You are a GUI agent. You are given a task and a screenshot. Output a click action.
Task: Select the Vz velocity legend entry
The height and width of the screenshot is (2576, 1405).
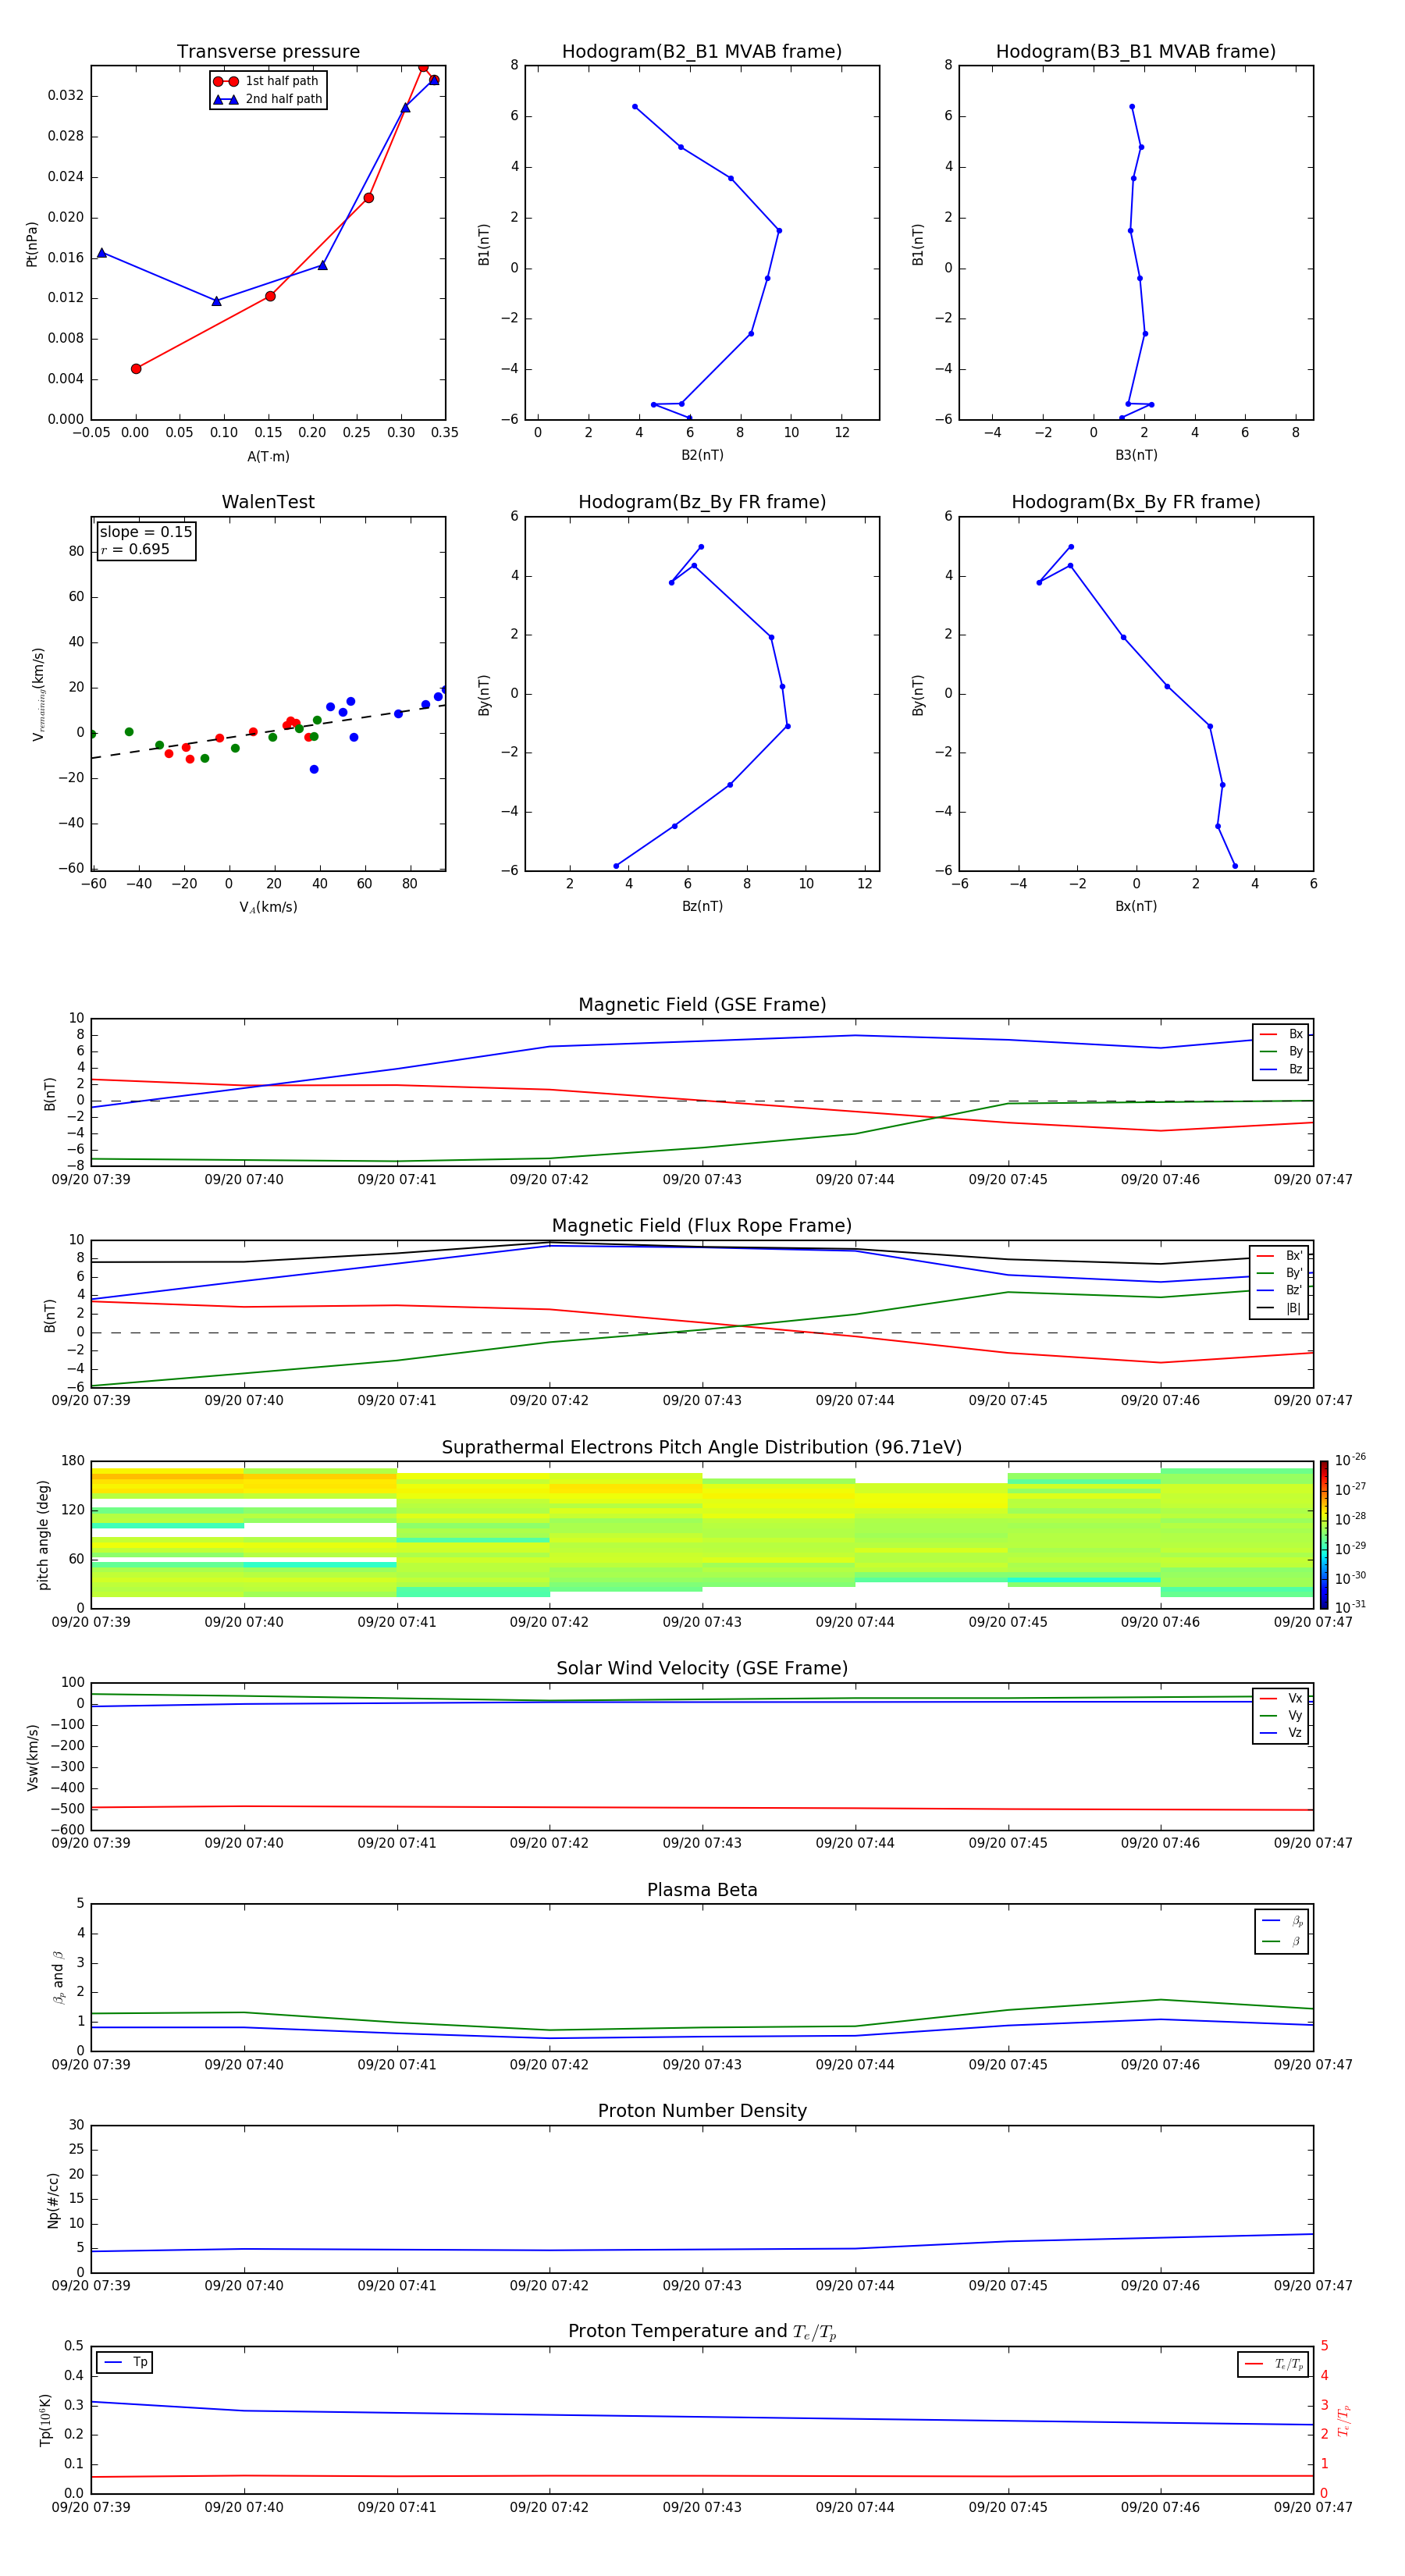1281,1733
